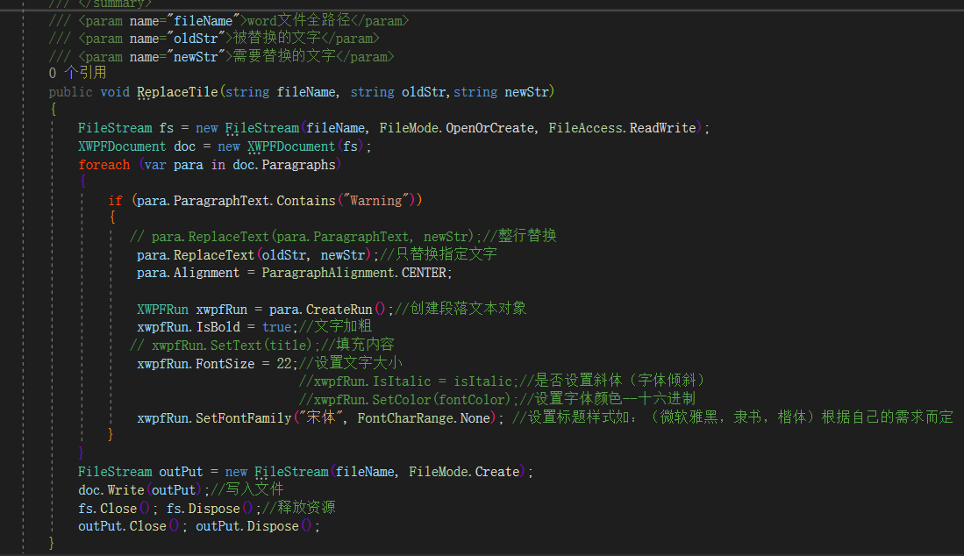Click the "fileName" param name in the XML comment
The height and width of the screenshot is (556, 964).
[203, 21]
